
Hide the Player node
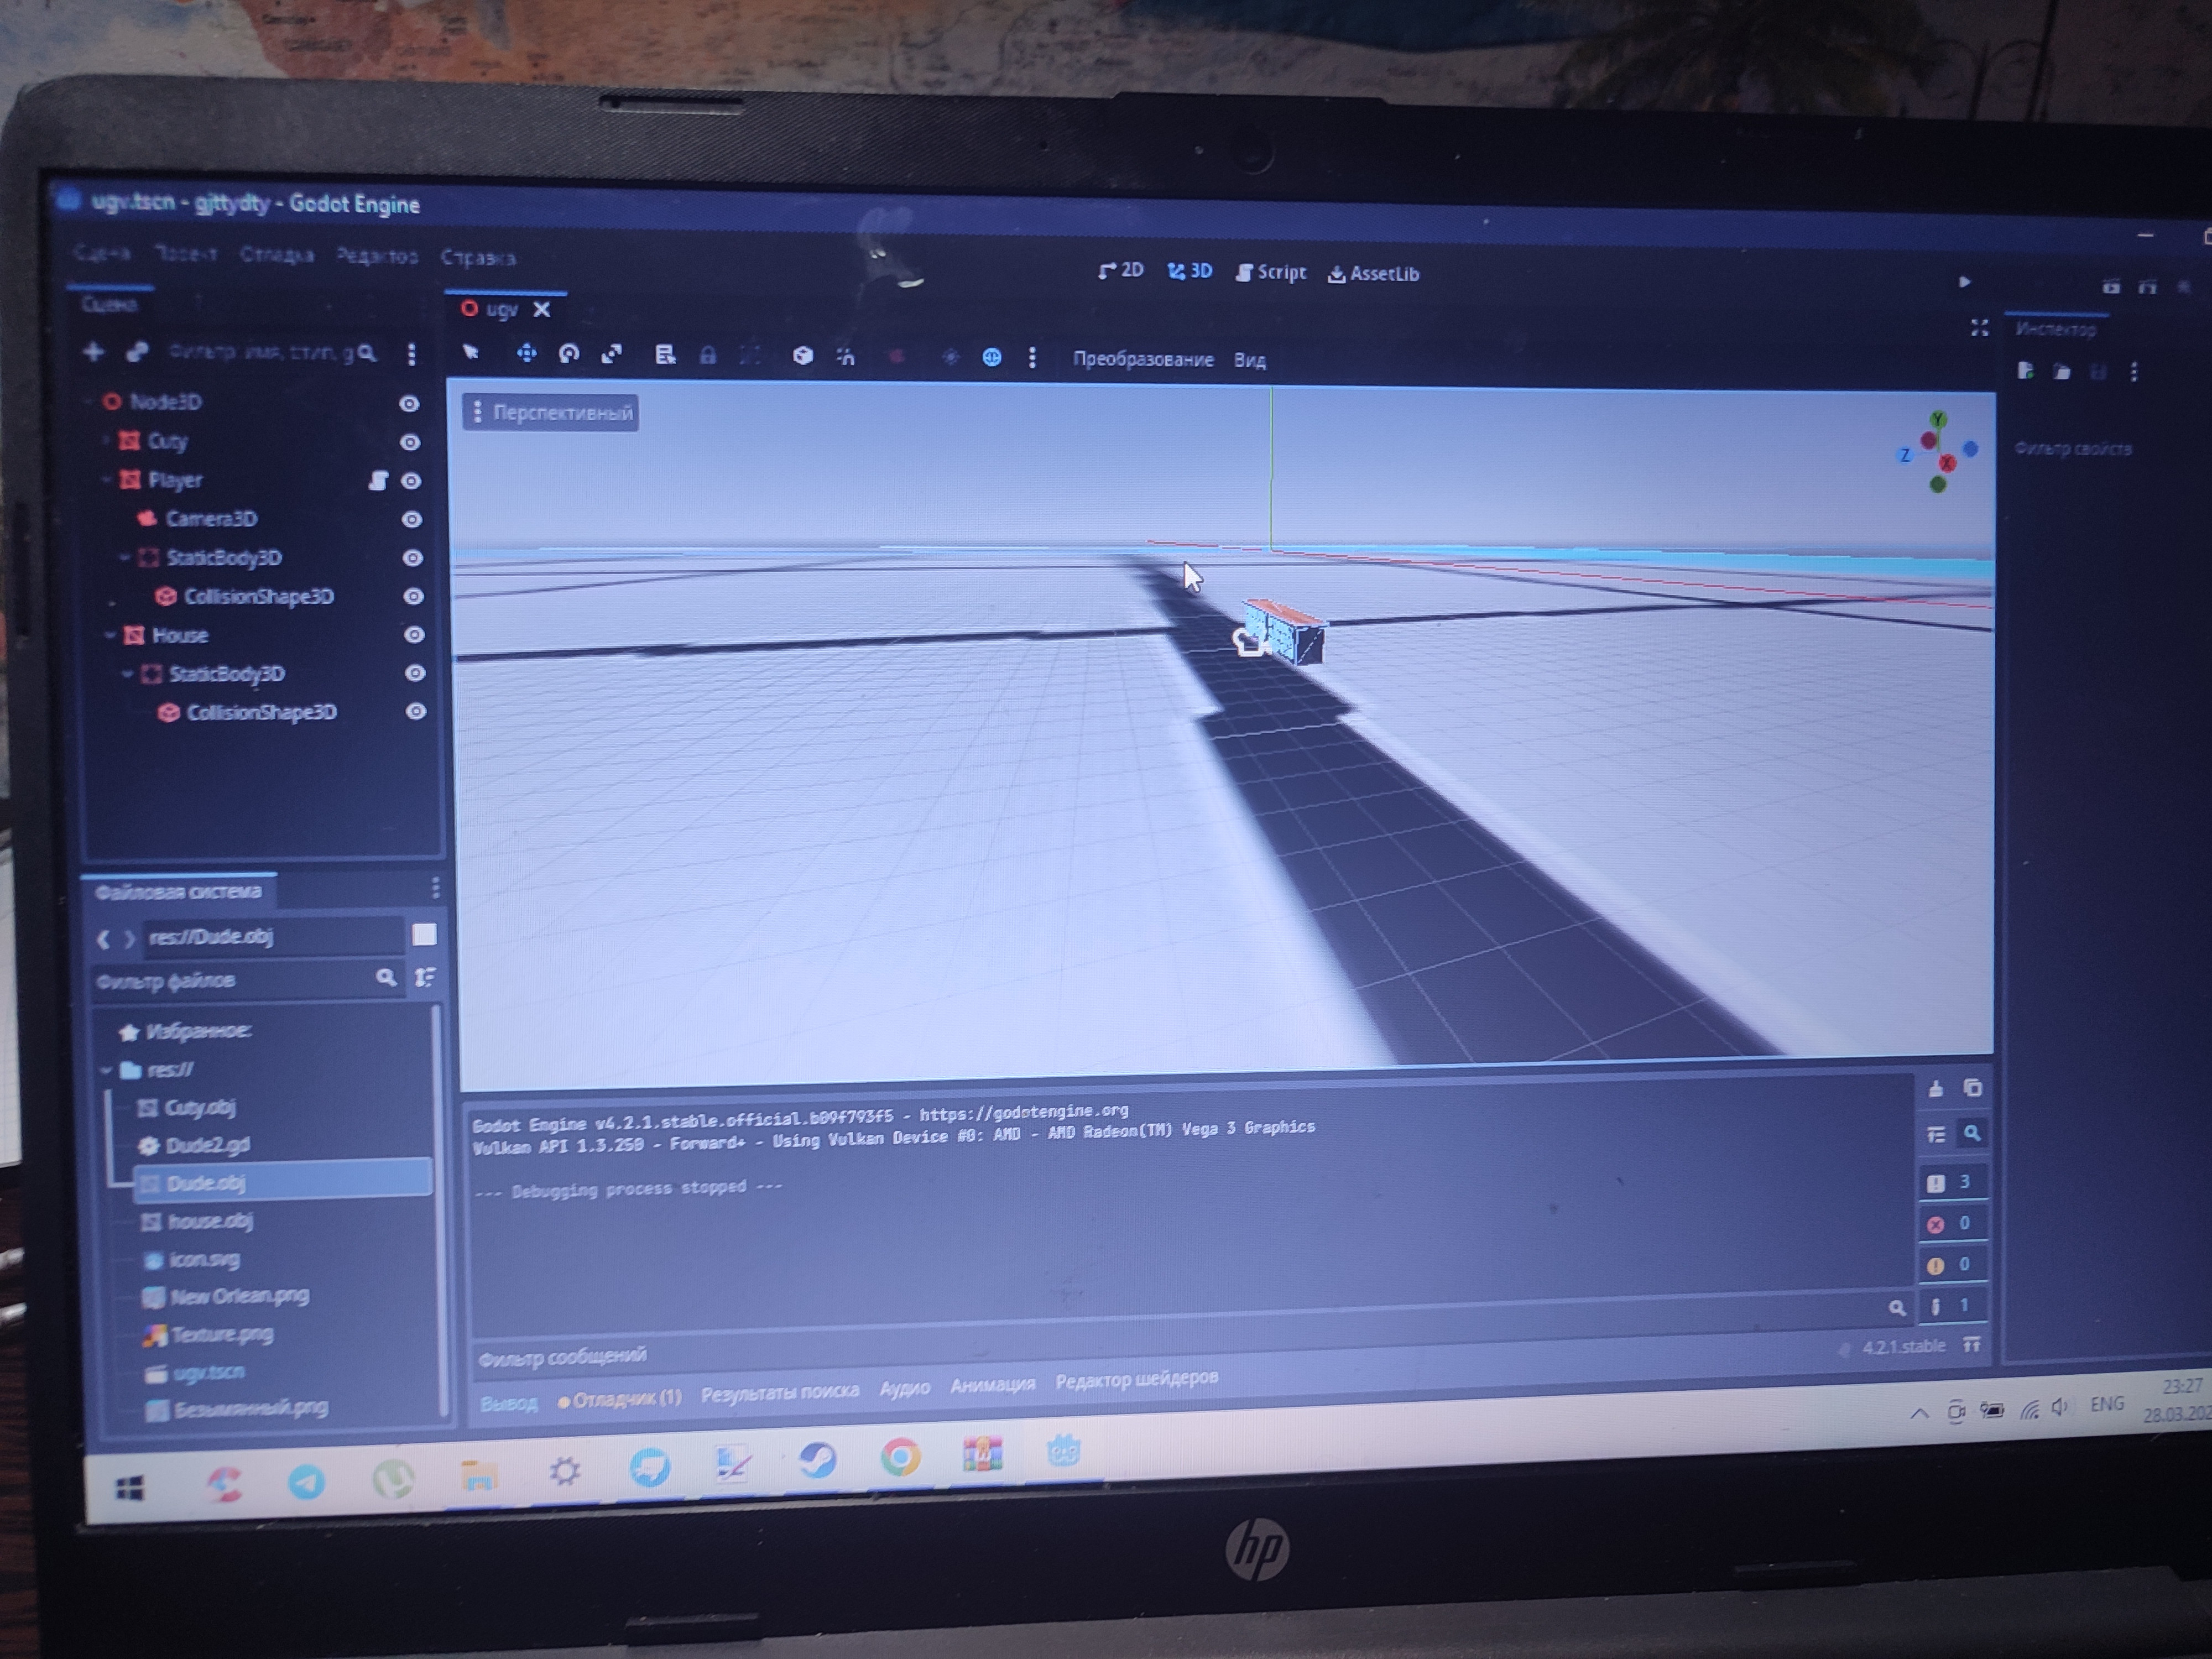click(410, 481)
